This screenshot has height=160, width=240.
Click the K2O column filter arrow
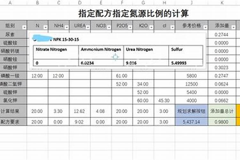click(151, 27)
